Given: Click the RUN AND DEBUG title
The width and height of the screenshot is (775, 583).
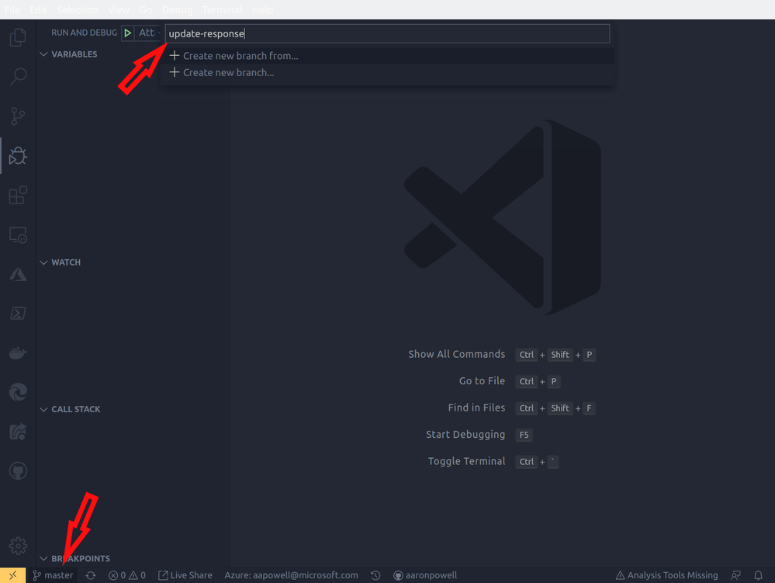Looking at the screenshot, I should 84,33.
